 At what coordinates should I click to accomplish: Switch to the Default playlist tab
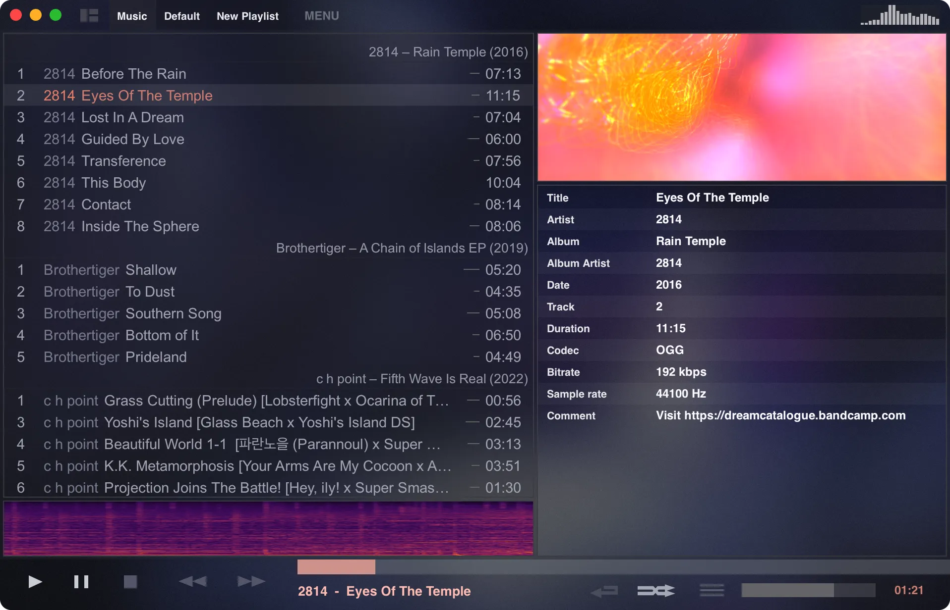click(x=182, y=16)
